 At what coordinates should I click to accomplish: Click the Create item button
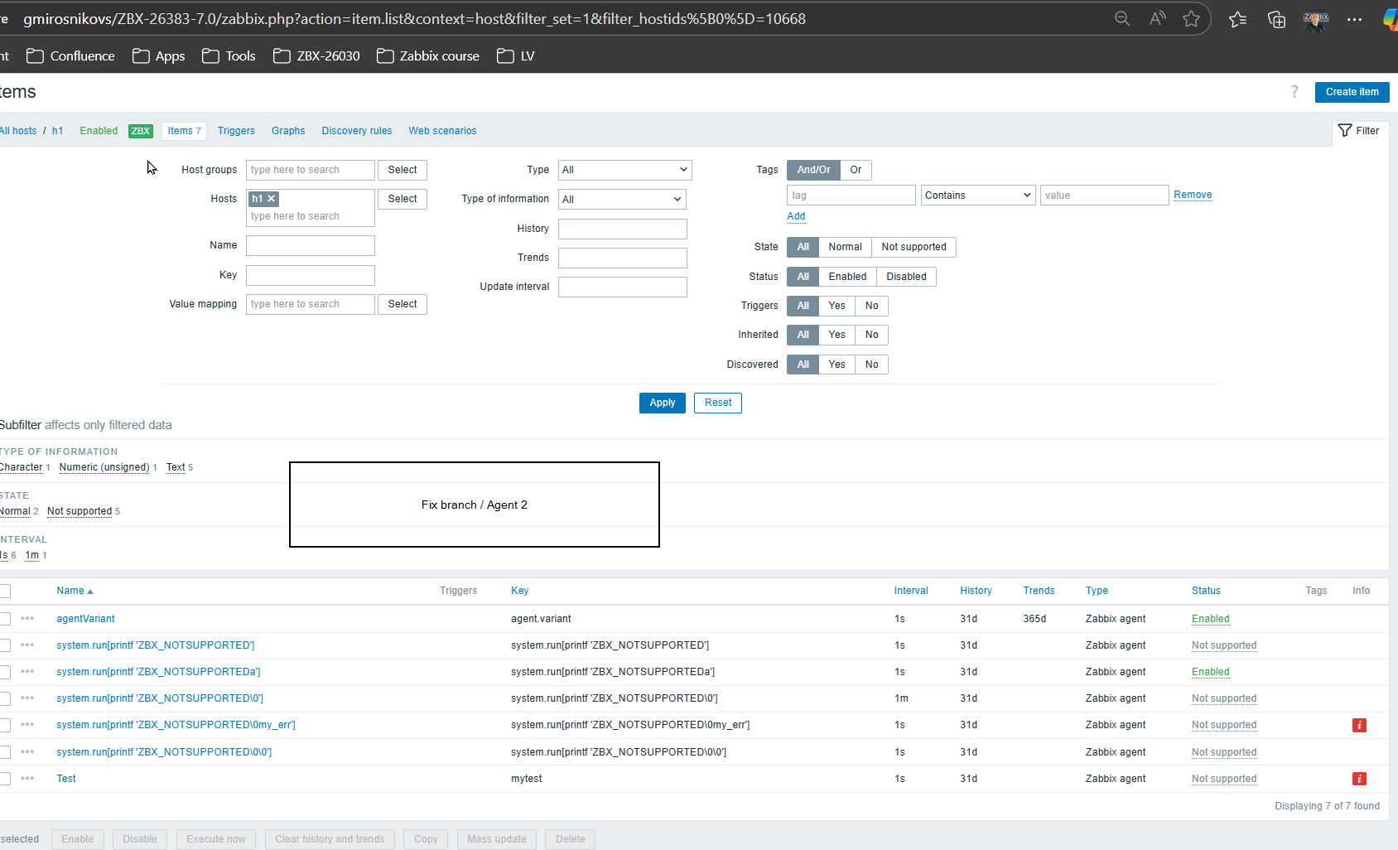coord(1352,92)
